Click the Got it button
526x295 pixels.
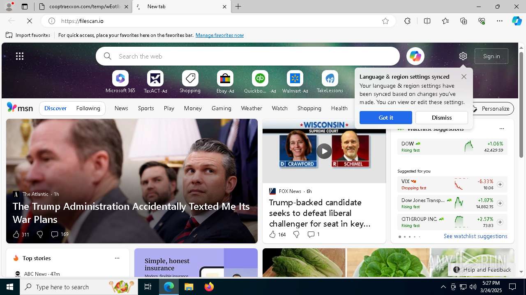[386, 118]
